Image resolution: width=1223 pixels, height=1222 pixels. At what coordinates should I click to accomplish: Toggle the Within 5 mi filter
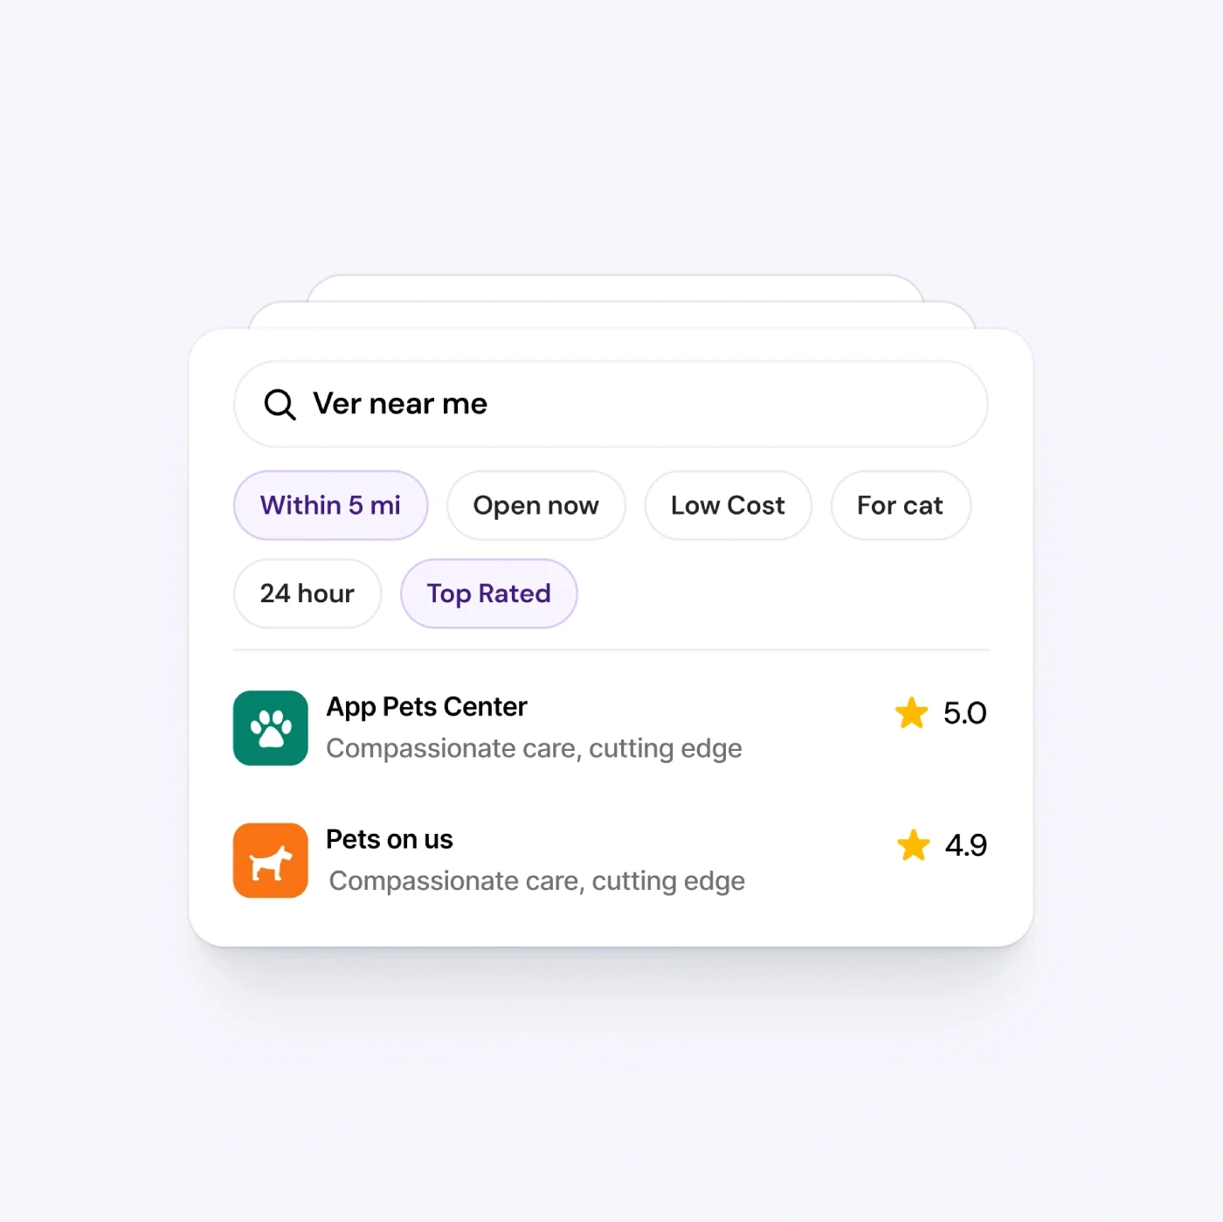tap(330, 505)
